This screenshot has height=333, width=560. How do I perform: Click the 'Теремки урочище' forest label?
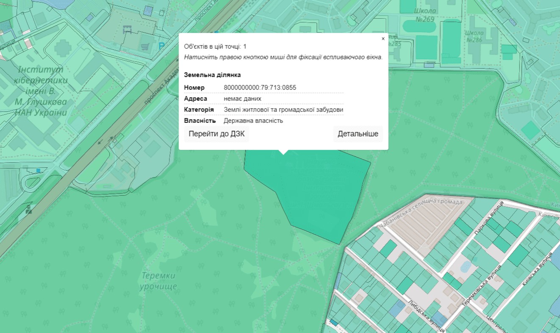(x=158, y=281)
